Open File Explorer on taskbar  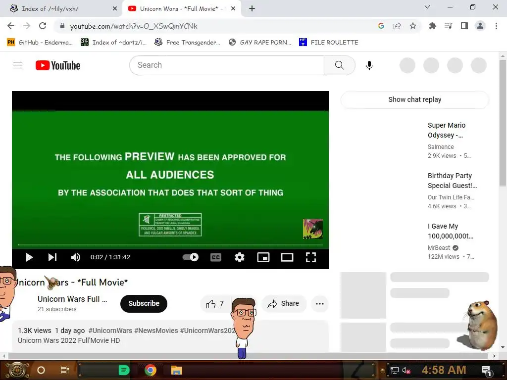[x=177, y=370]
